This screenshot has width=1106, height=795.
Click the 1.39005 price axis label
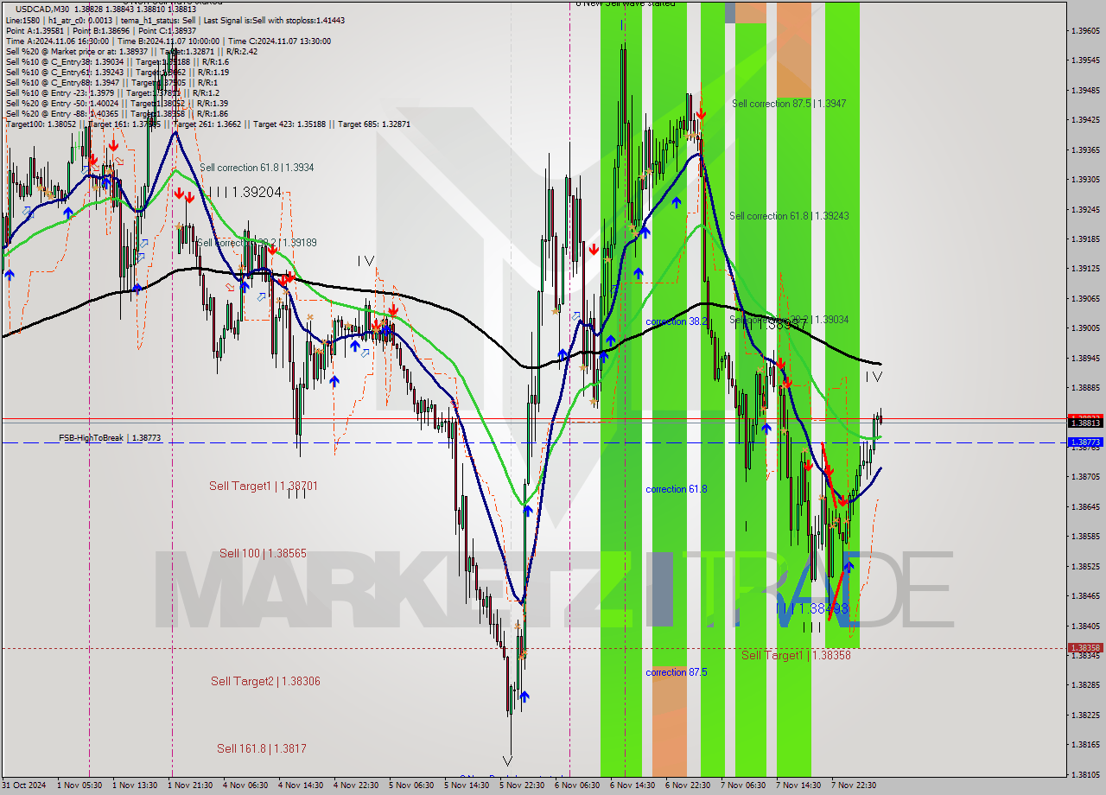point(1085,328)
